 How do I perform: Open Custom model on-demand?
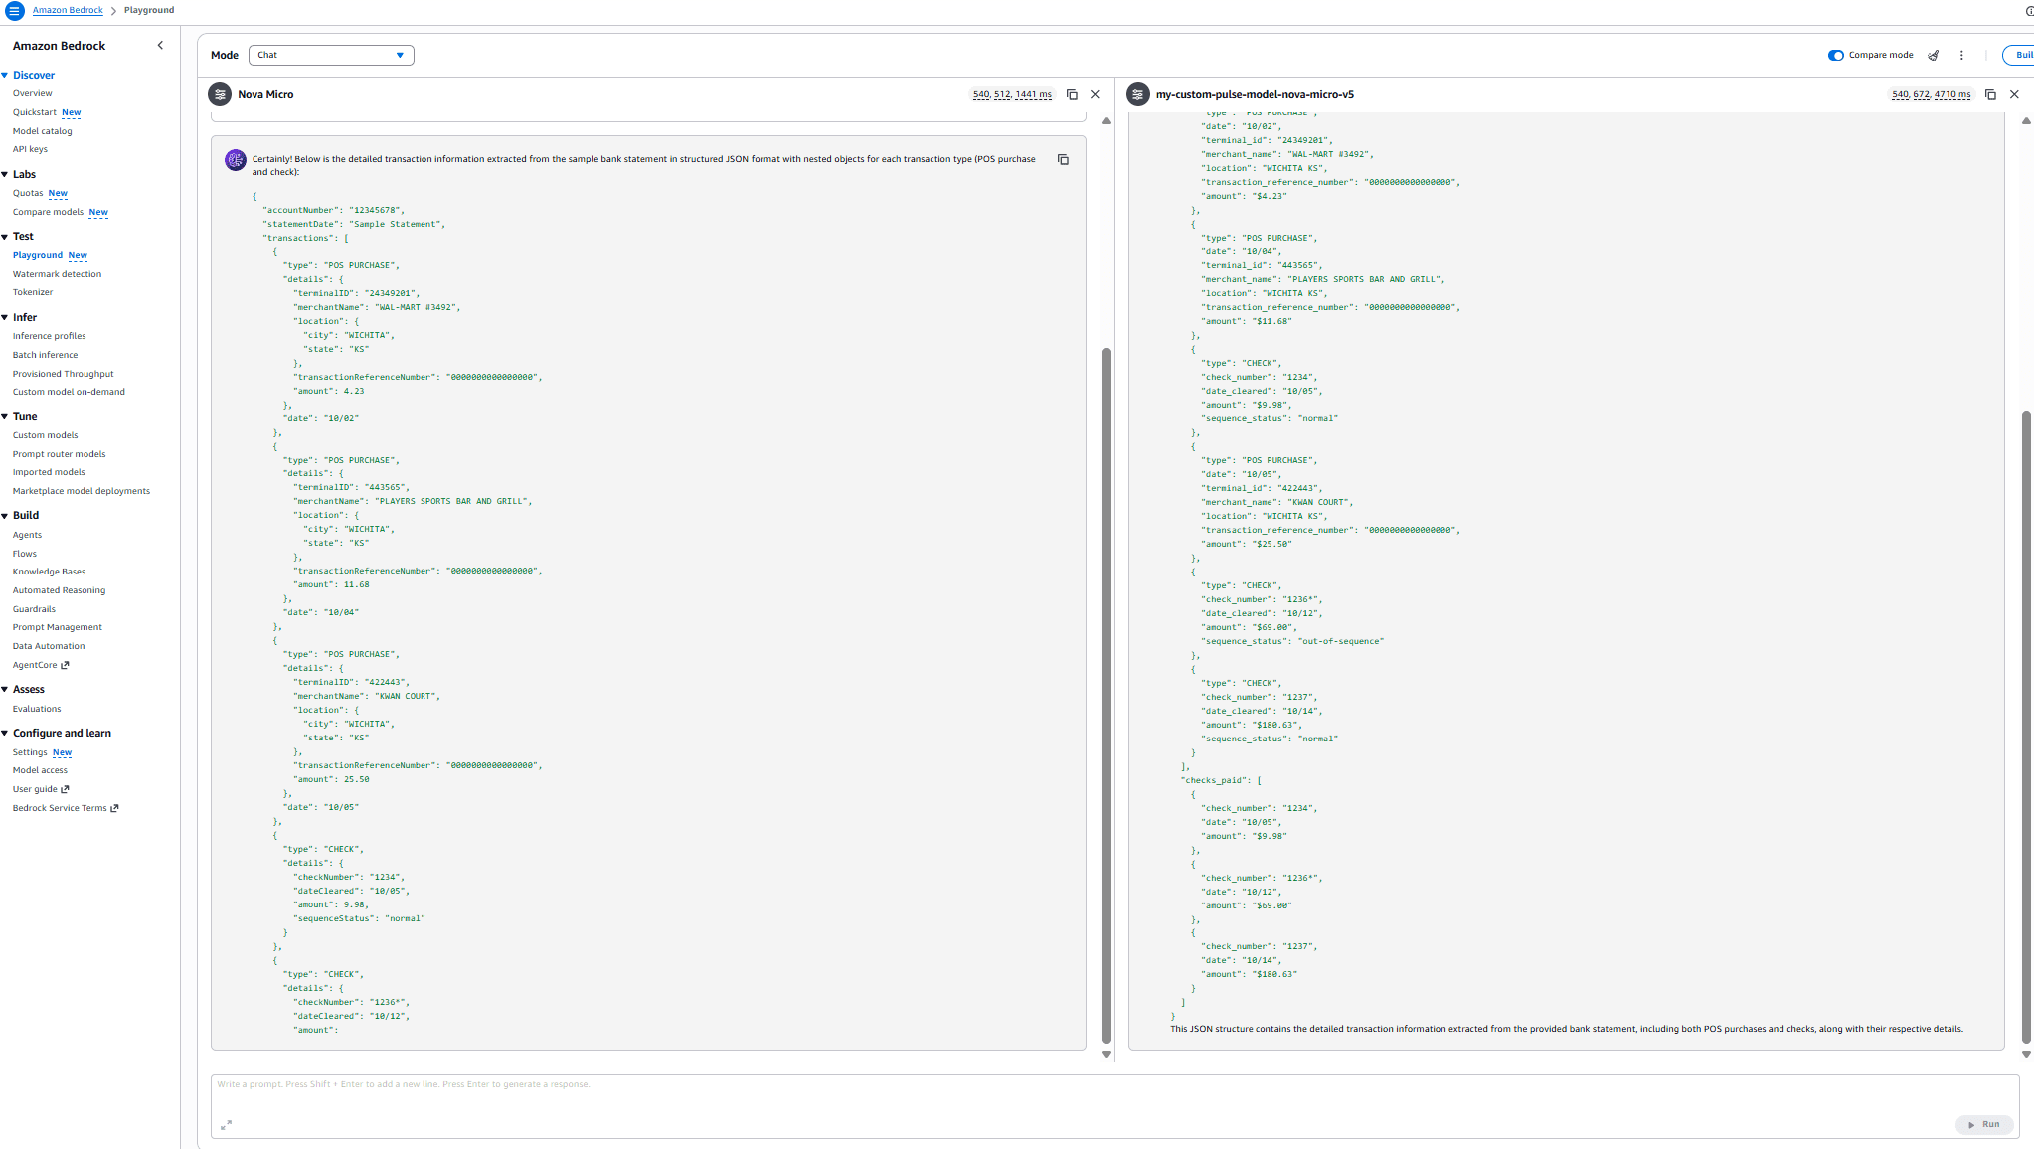tap(70, 393)
